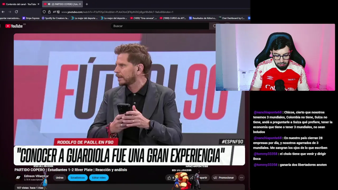The width and height of the screenshot is (338, 190).
Task: Open the 'Chat Dashboard' bookmark
Action: [x=232, y=18]
